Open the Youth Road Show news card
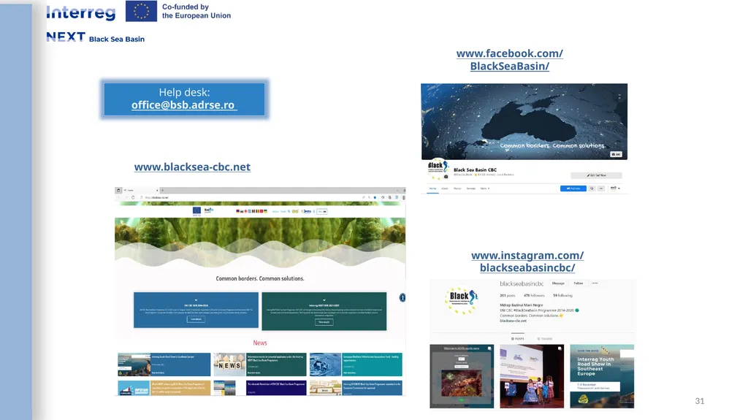Screen dimensions: 748x420 164,364
